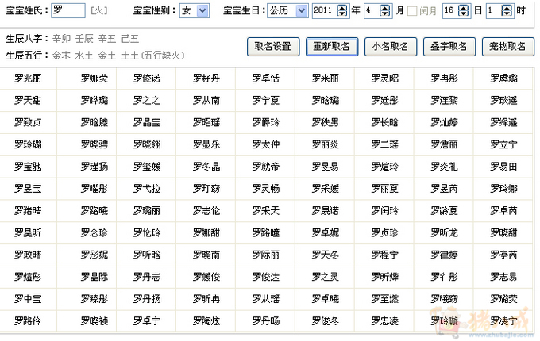Open the baby gender dropdown
Screen dimensions: 540x341
(202, 10)
